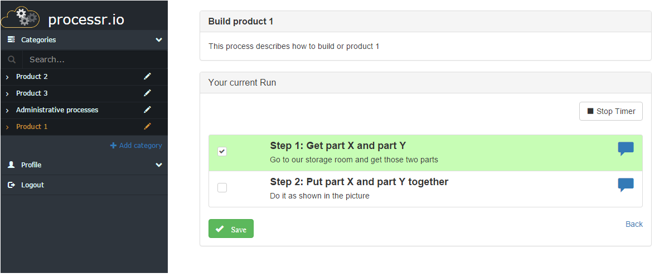
Task: Edit Product 2 with its pencil icon
Action: [x=147, y=76]
